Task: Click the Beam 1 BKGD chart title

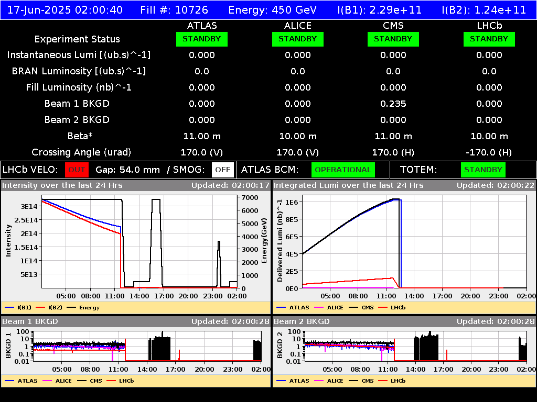Action: point(30,321)
